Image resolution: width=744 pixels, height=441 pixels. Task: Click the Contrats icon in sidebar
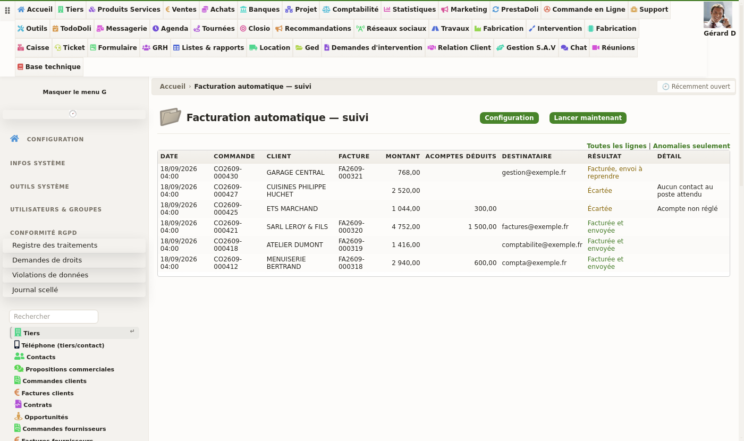[x=18, y=404]
